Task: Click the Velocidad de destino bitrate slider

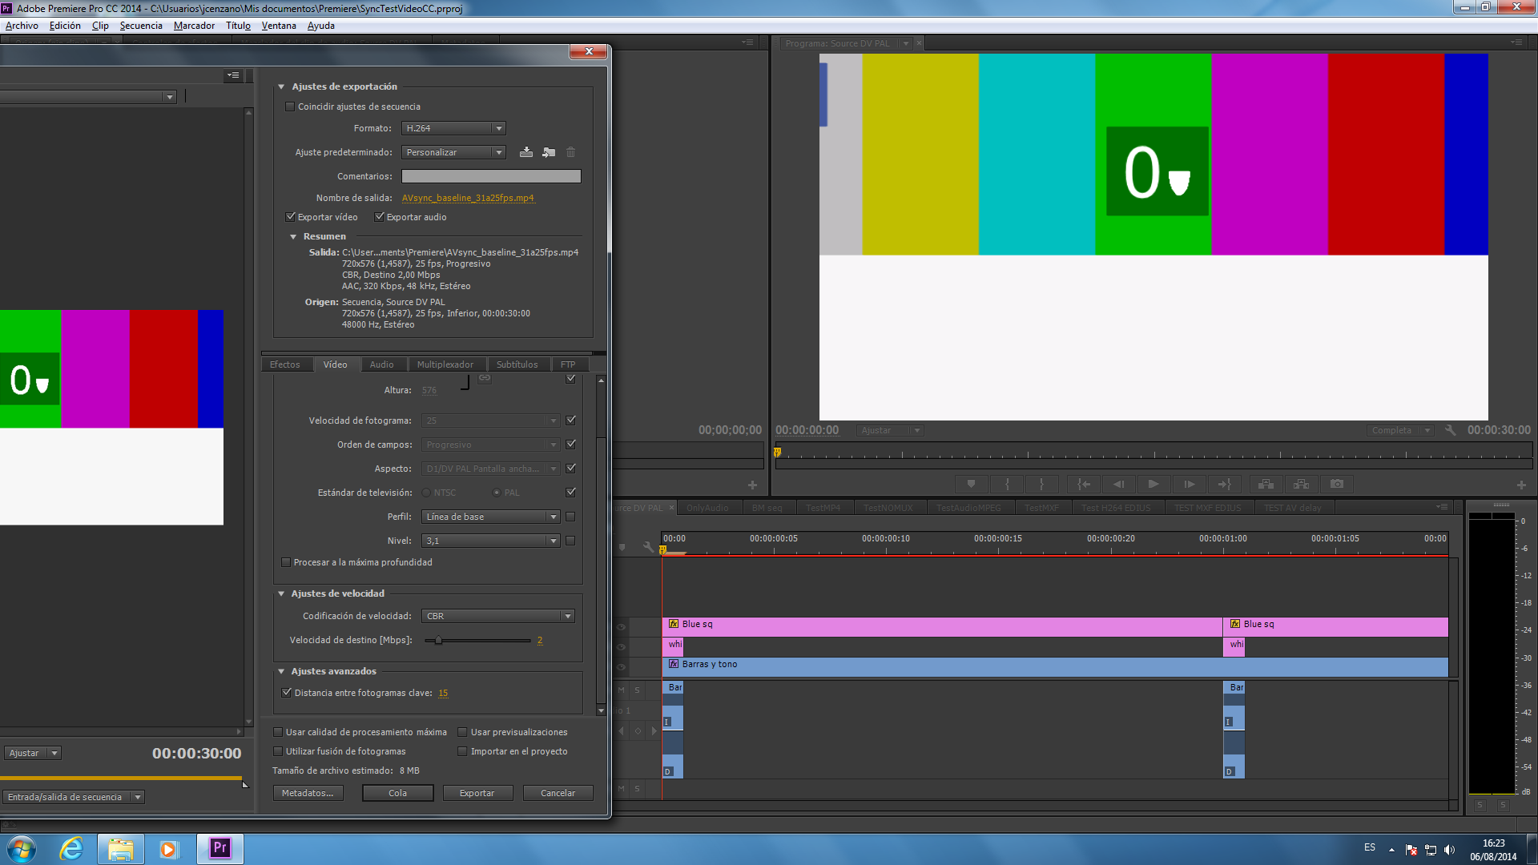Action: tap(438, 640)
